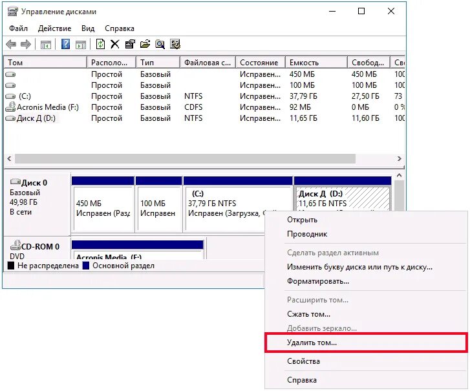Sort by the Том column header
470x391 pixels.
pos(45,63)
